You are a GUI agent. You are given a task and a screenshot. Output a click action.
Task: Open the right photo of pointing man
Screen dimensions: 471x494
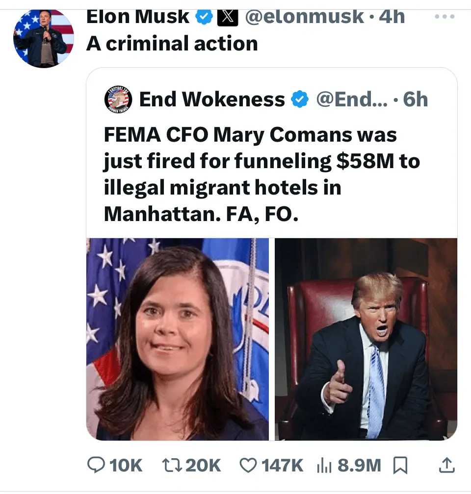[366, 339]
